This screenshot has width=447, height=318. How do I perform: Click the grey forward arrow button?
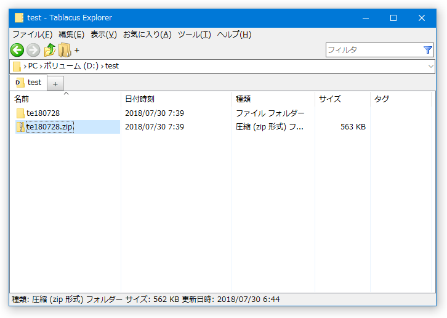coord(33,51)
